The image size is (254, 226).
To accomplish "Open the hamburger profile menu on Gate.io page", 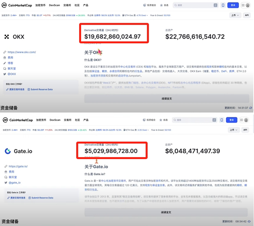I will (244, 120).
